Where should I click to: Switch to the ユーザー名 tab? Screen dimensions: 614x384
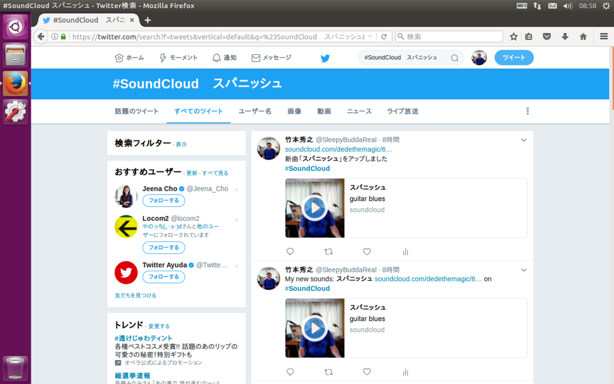pos(255,111)
